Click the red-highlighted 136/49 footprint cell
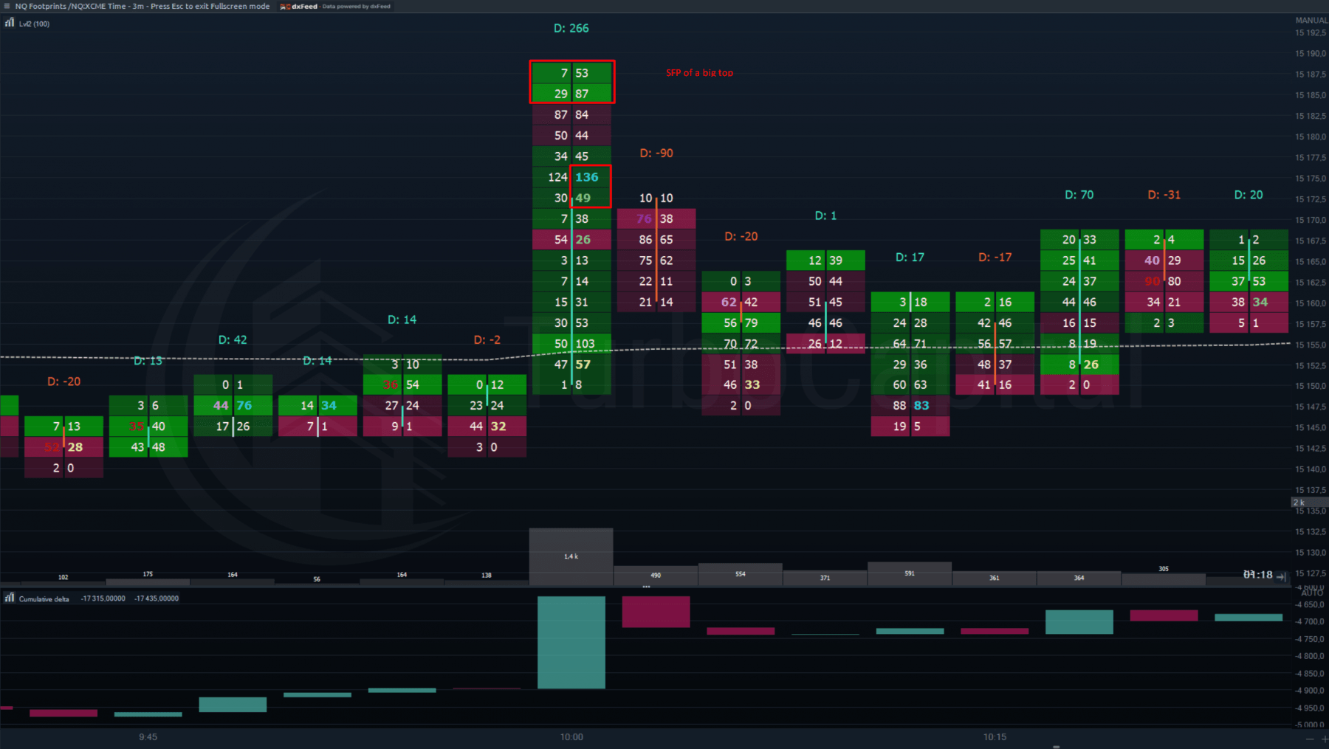This screenshot has height=749, width=1329. click(590, 187)
